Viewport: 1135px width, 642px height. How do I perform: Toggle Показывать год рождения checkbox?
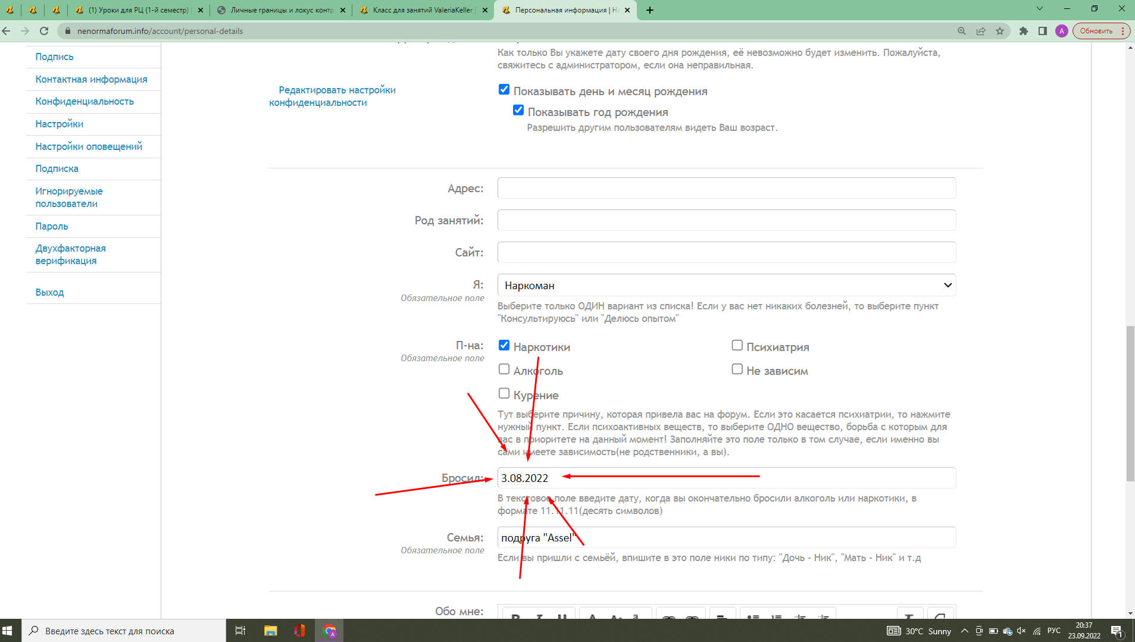pos(518,111)
